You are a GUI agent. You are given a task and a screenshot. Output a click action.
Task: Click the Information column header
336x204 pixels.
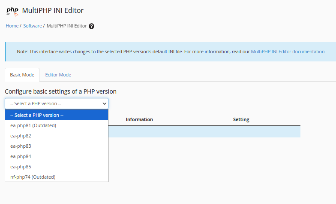coord(139,119)
